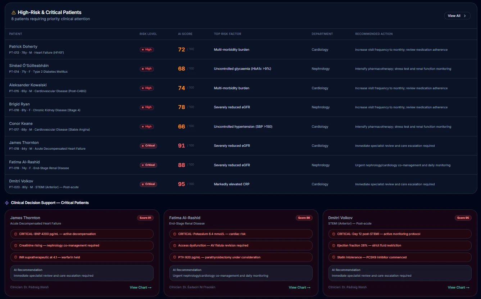The height and width of the screenshot is (299, 481).
Task: Click Nephrology department in Brigid Ryan's row
Action: 321,107
